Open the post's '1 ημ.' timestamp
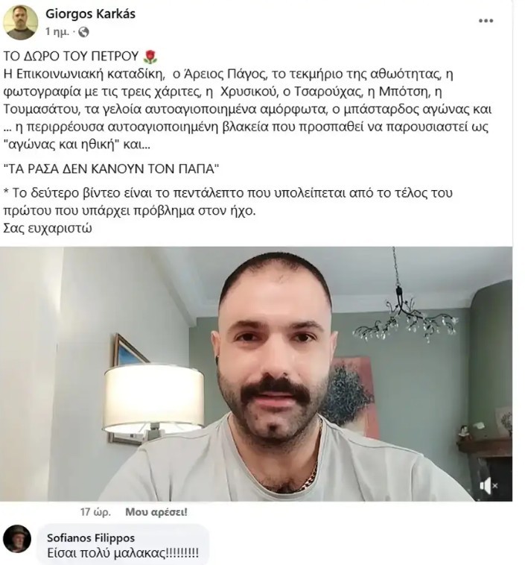Viewport: 525px width, 565px height. [x=57, y=32]
